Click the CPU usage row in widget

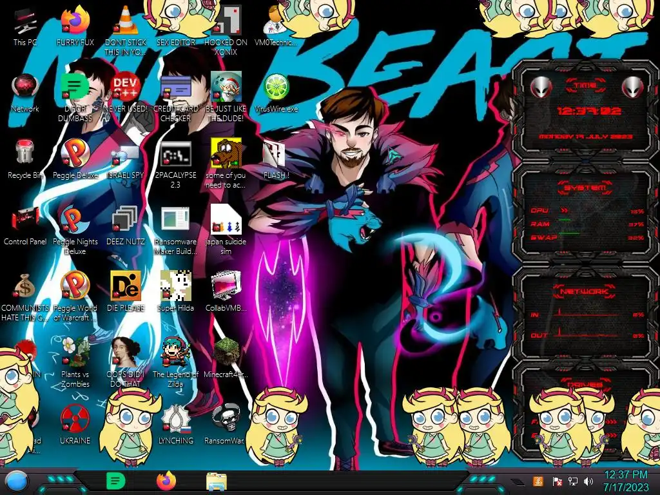click(587, 211)
